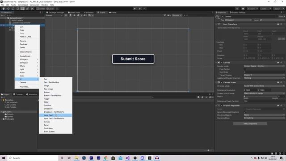286x161 pixels.
Task: Select the Move tool in the toolbar
Action: [x=8, y=9]
